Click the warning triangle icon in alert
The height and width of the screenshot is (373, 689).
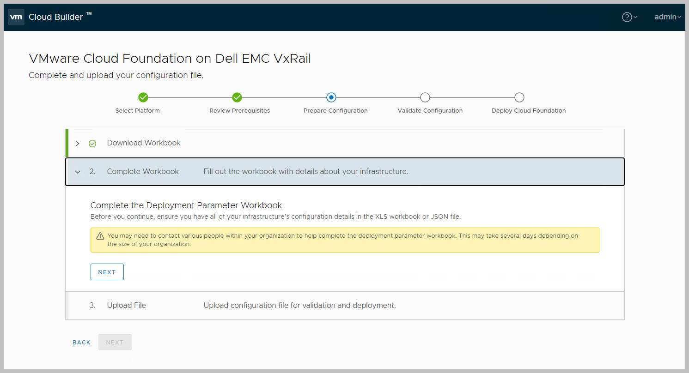coord(100,236)
